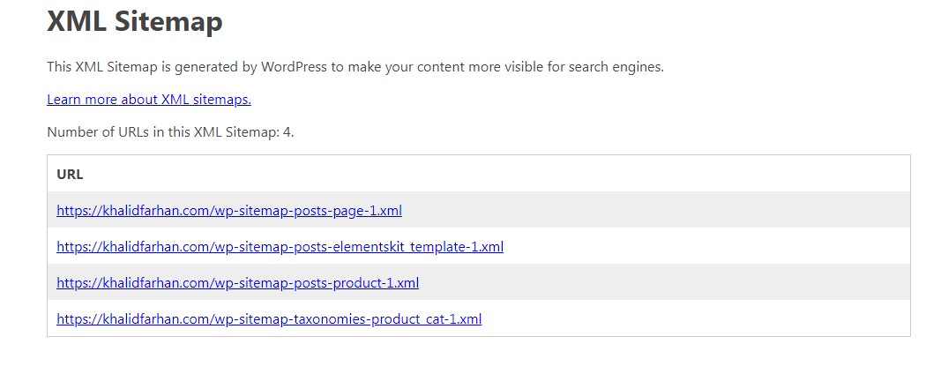Open the Learn more about XML sitemaps link
Screen dimensions: 948x389
click(x=149, y=100)
